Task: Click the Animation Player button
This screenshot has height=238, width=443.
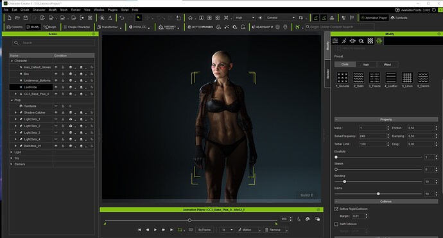Action: coord(374,18)
